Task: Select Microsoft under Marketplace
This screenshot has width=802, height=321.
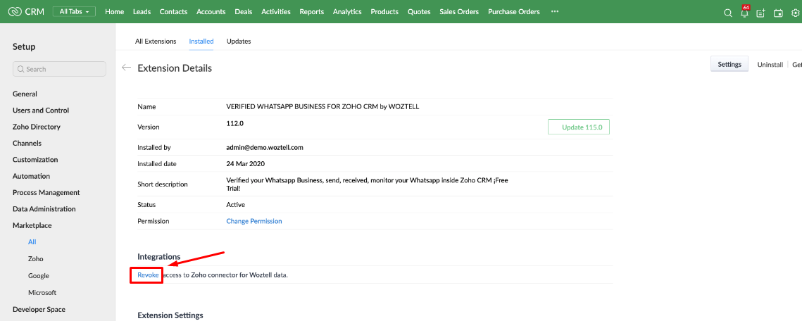Action: click(42, 293)
